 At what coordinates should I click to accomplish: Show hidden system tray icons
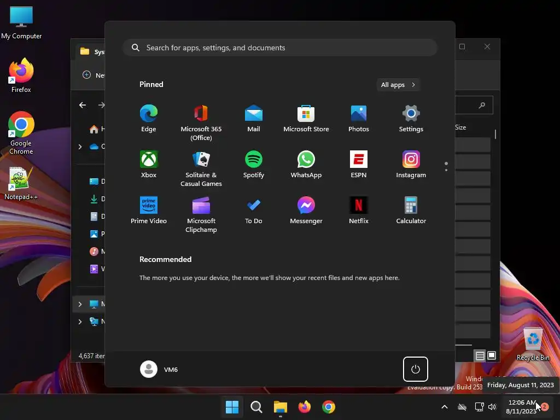click(445, 407)
